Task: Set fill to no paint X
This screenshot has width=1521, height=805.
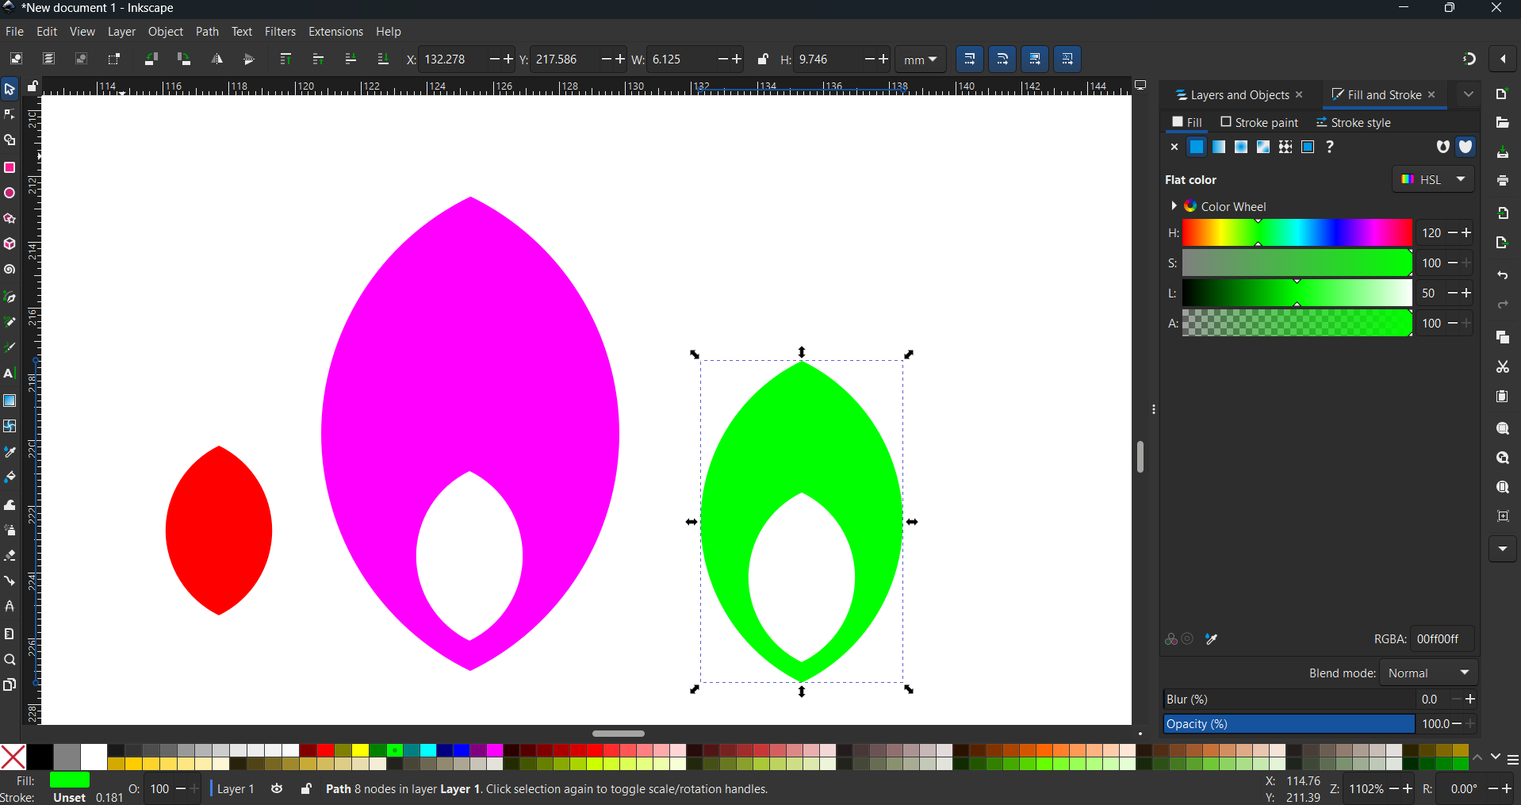Action: pyautogui.click(x=1174, y=147)
